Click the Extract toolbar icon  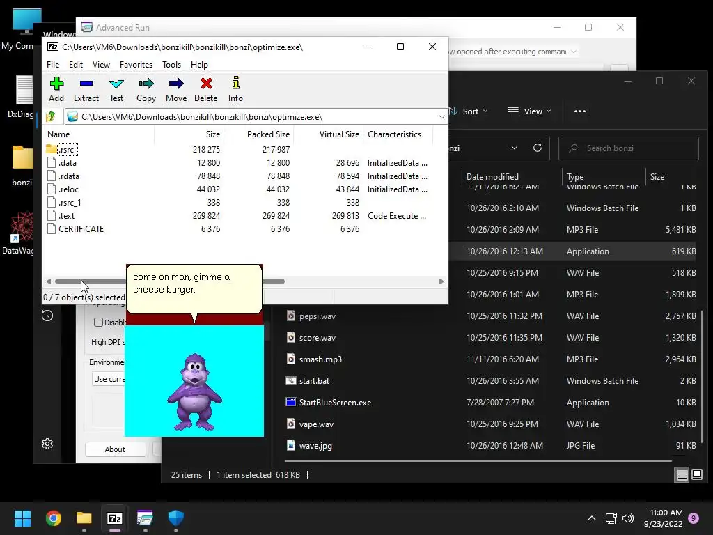86,89
